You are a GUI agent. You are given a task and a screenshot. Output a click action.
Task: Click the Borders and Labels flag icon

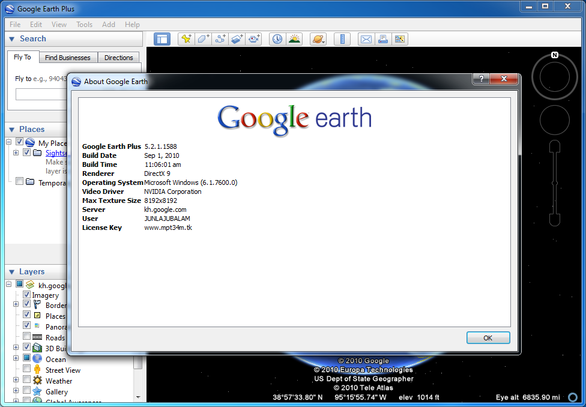click(37, 304)
